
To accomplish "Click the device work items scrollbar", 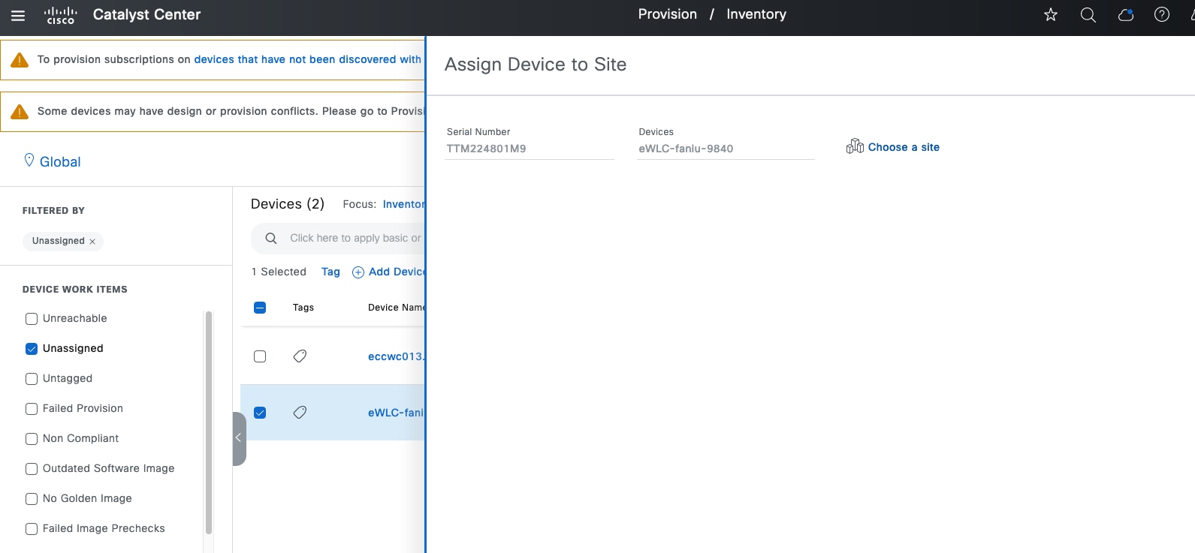I will (x=209, y=420).
